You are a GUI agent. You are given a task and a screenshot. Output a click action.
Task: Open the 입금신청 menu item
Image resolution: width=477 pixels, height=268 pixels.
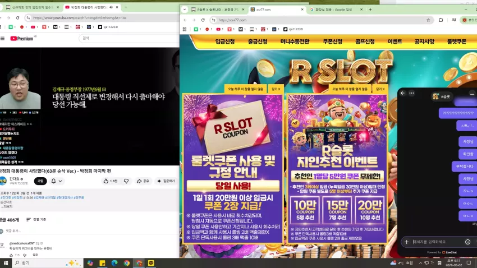tap(225, 41)
